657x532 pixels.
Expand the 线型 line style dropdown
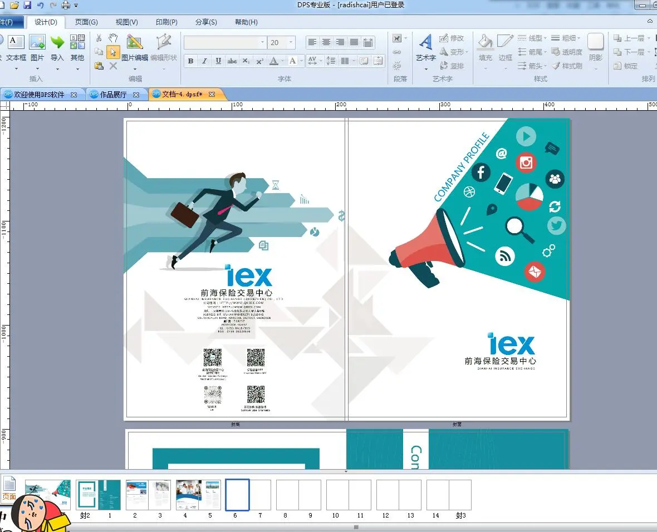(x=533, y=38)
